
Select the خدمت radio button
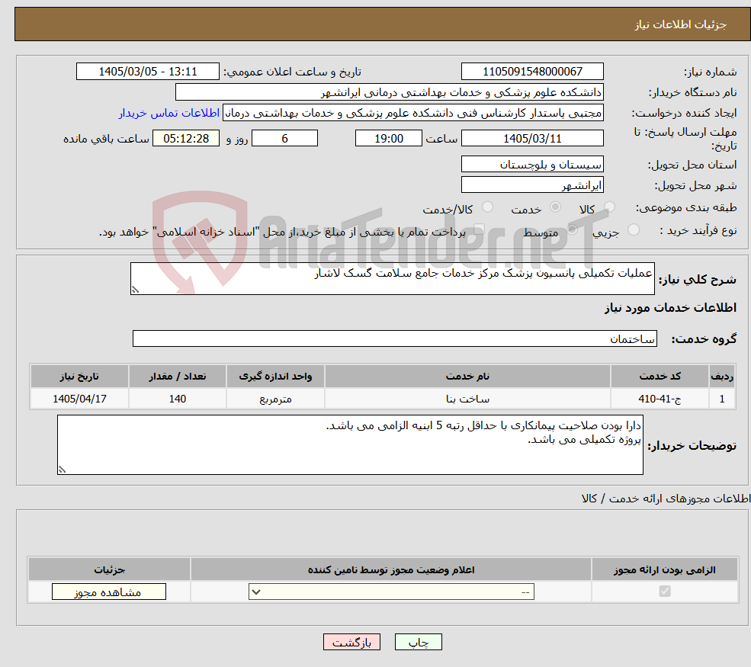pyautogui.click(x=555, y=207)
